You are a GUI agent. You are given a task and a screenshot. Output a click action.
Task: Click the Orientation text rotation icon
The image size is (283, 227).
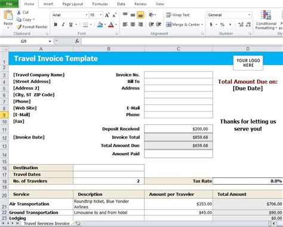click(x=152, y=15)
